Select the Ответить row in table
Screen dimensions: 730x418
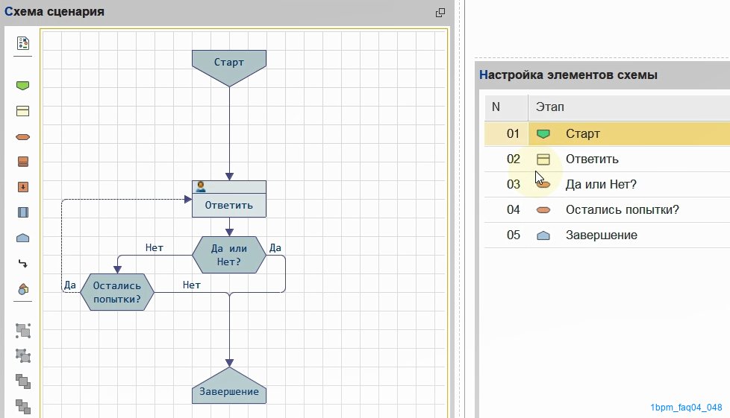tap(607, 159)
